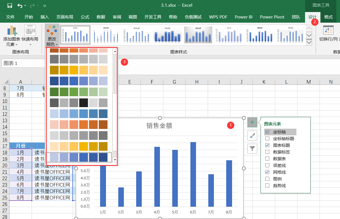
Task: Open the Quick Layout (快速布局) tool
Action: coord(30,36)
